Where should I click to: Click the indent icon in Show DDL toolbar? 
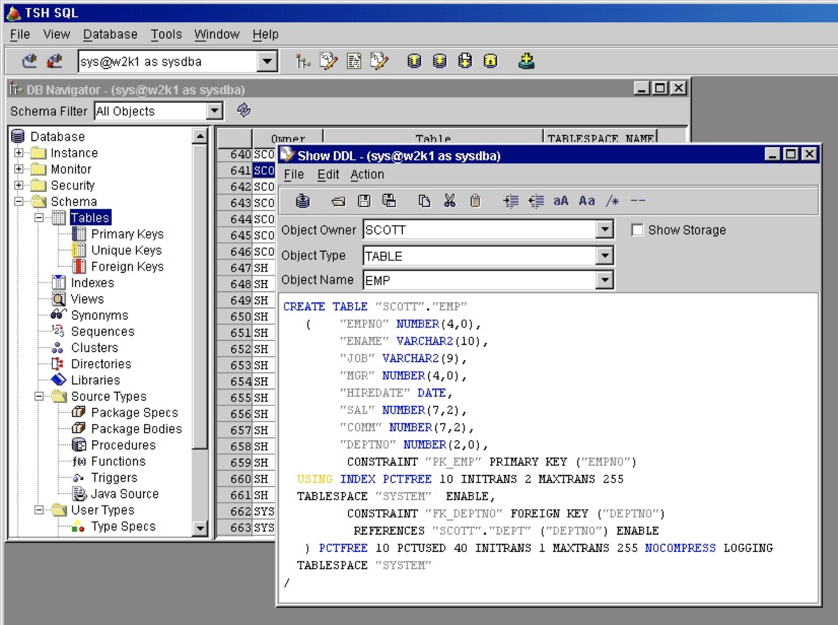510,201
